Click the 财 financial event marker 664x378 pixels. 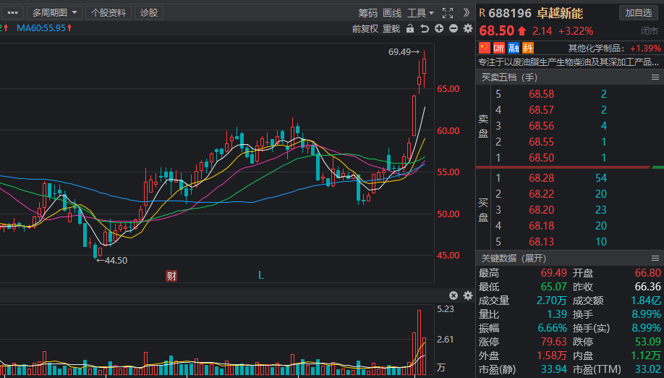(x=171, y=275)
